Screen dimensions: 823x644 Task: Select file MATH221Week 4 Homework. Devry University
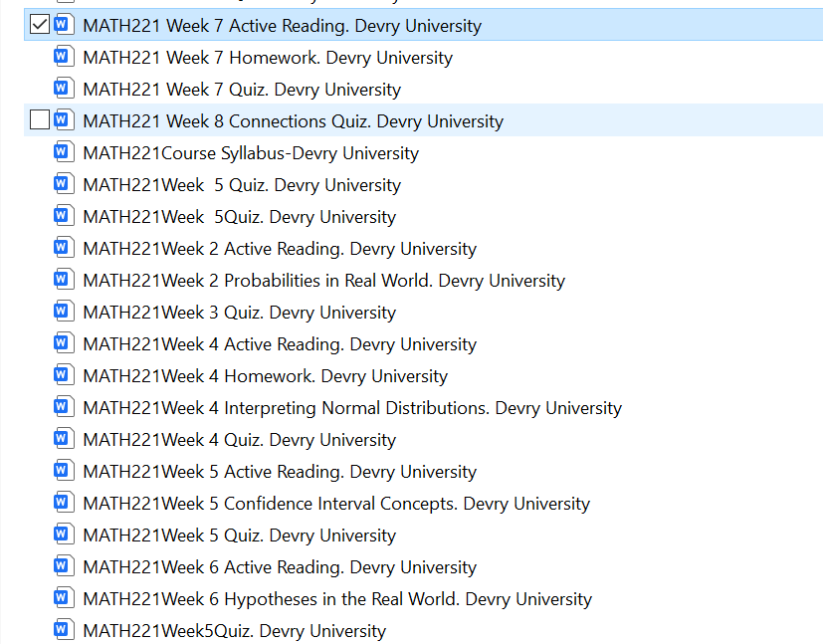(265, 376)
